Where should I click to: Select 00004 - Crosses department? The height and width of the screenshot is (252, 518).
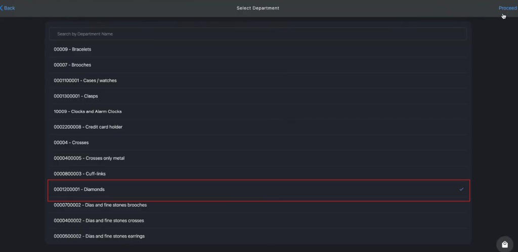pyautogui.click(x=257, y=142)
